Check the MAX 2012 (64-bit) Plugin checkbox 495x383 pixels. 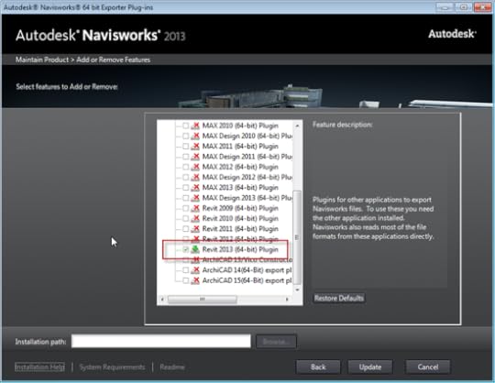click(x=185, y=167)
